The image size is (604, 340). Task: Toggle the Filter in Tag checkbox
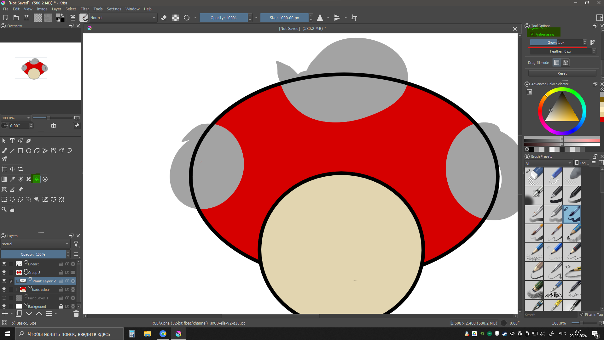(x=582, y=314)
